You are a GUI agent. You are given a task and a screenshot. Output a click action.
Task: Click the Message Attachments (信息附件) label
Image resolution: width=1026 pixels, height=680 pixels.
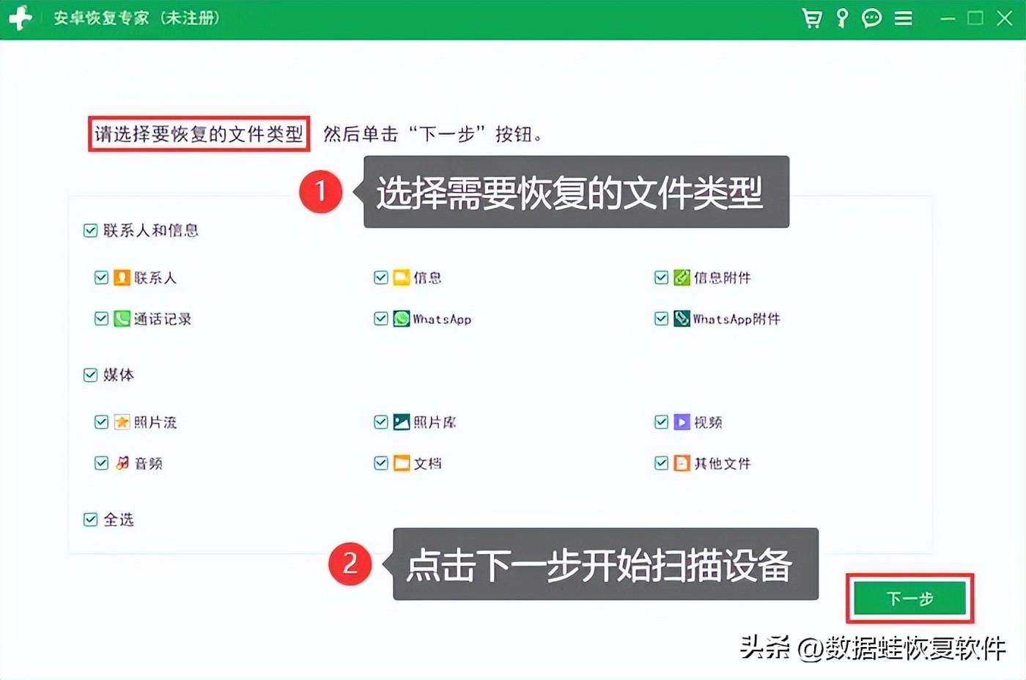click(x=722, y=278)
